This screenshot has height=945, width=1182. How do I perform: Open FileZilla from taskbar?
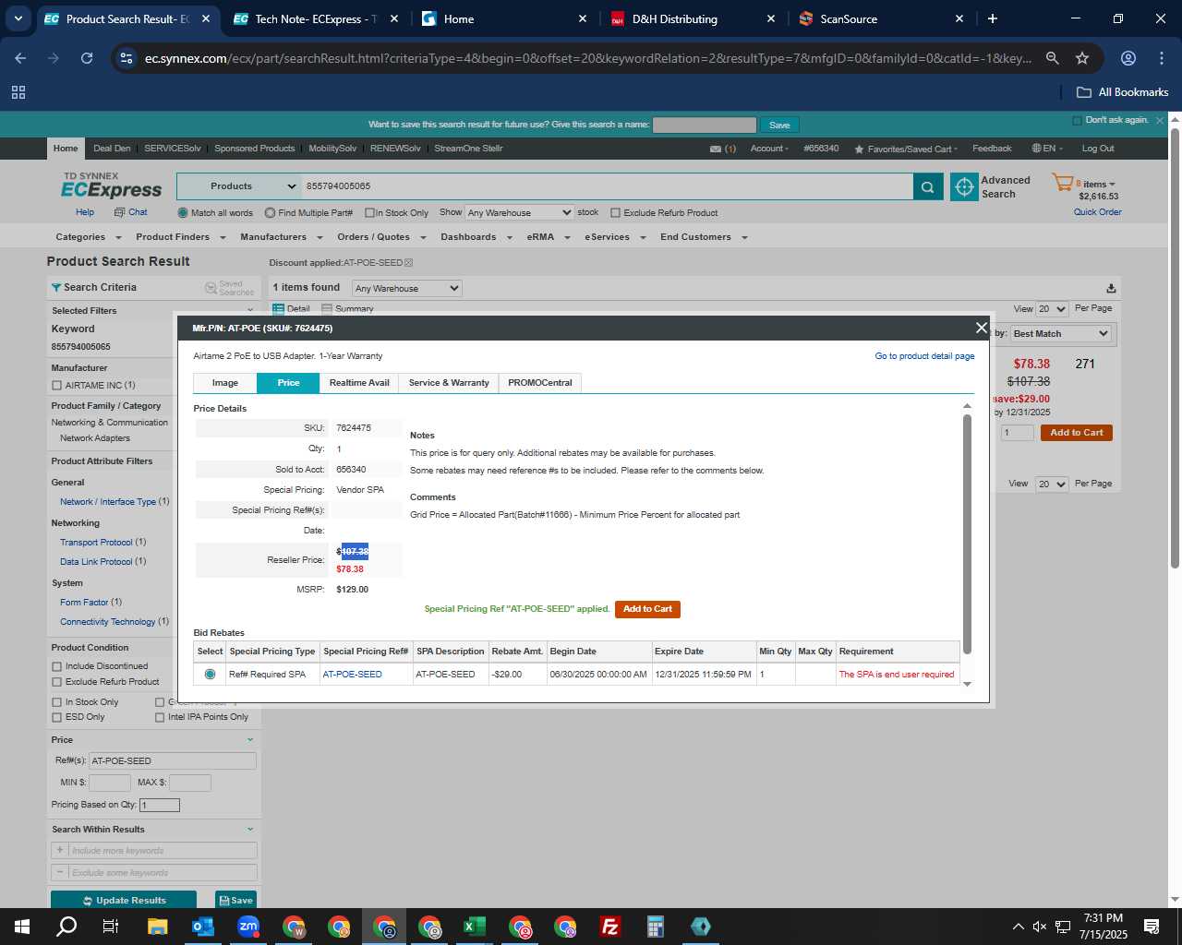click(x=609, y=927)
